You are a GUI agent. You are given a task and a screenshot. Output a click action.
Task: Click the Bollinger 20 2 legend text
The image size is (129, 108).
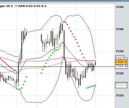[x=6, y=6]
